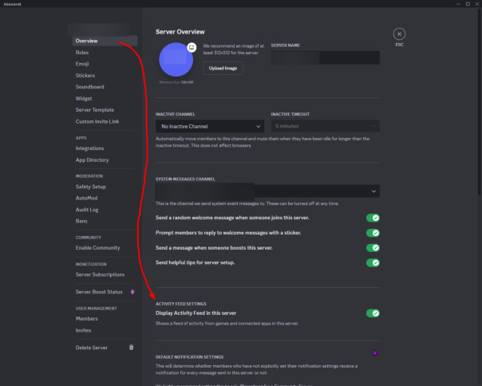
Task: Click the blue server avatar circle
Action: point(176,60)
